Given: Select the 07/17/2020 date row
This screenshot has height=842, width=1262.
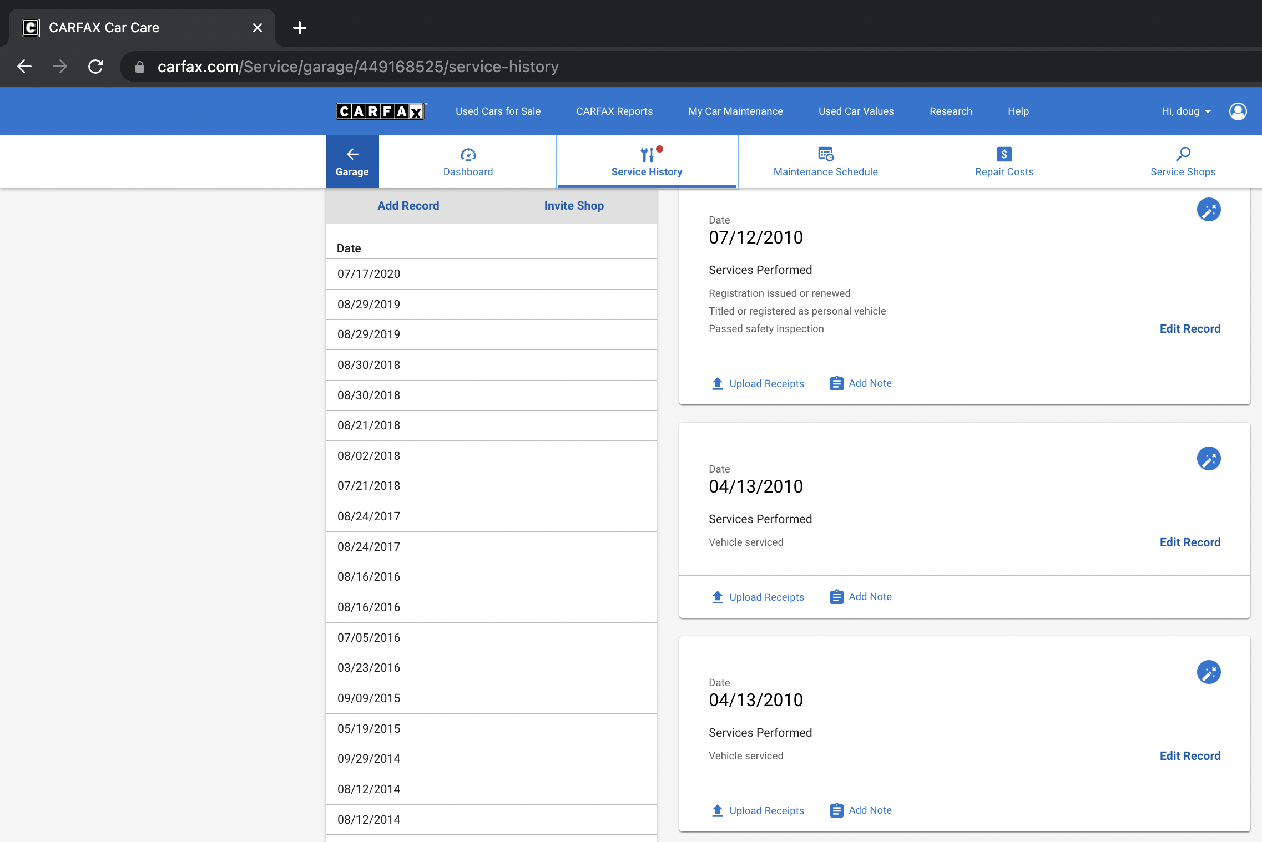Looking at the screenshot, I should point(491,274).
